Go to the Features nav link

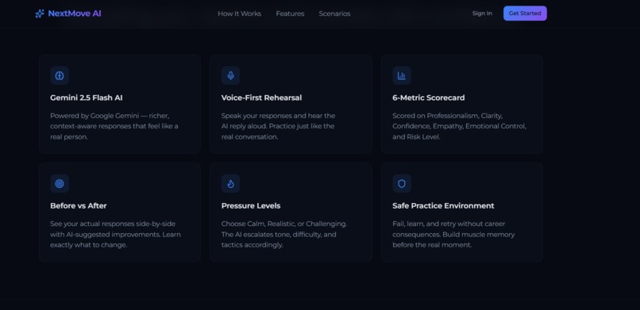[290, 13]
